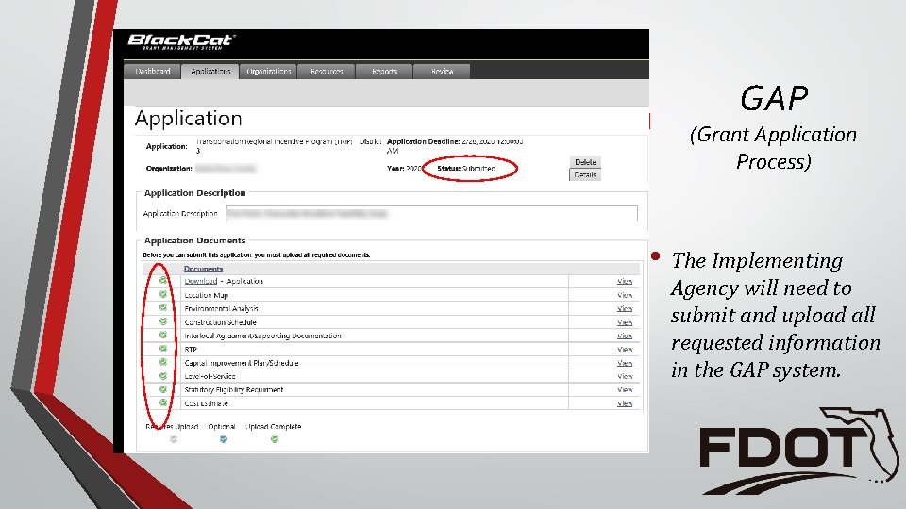The height and width of the screenshot is (509, 906).
Task: Click the Details button
Action: click(585, 175)
